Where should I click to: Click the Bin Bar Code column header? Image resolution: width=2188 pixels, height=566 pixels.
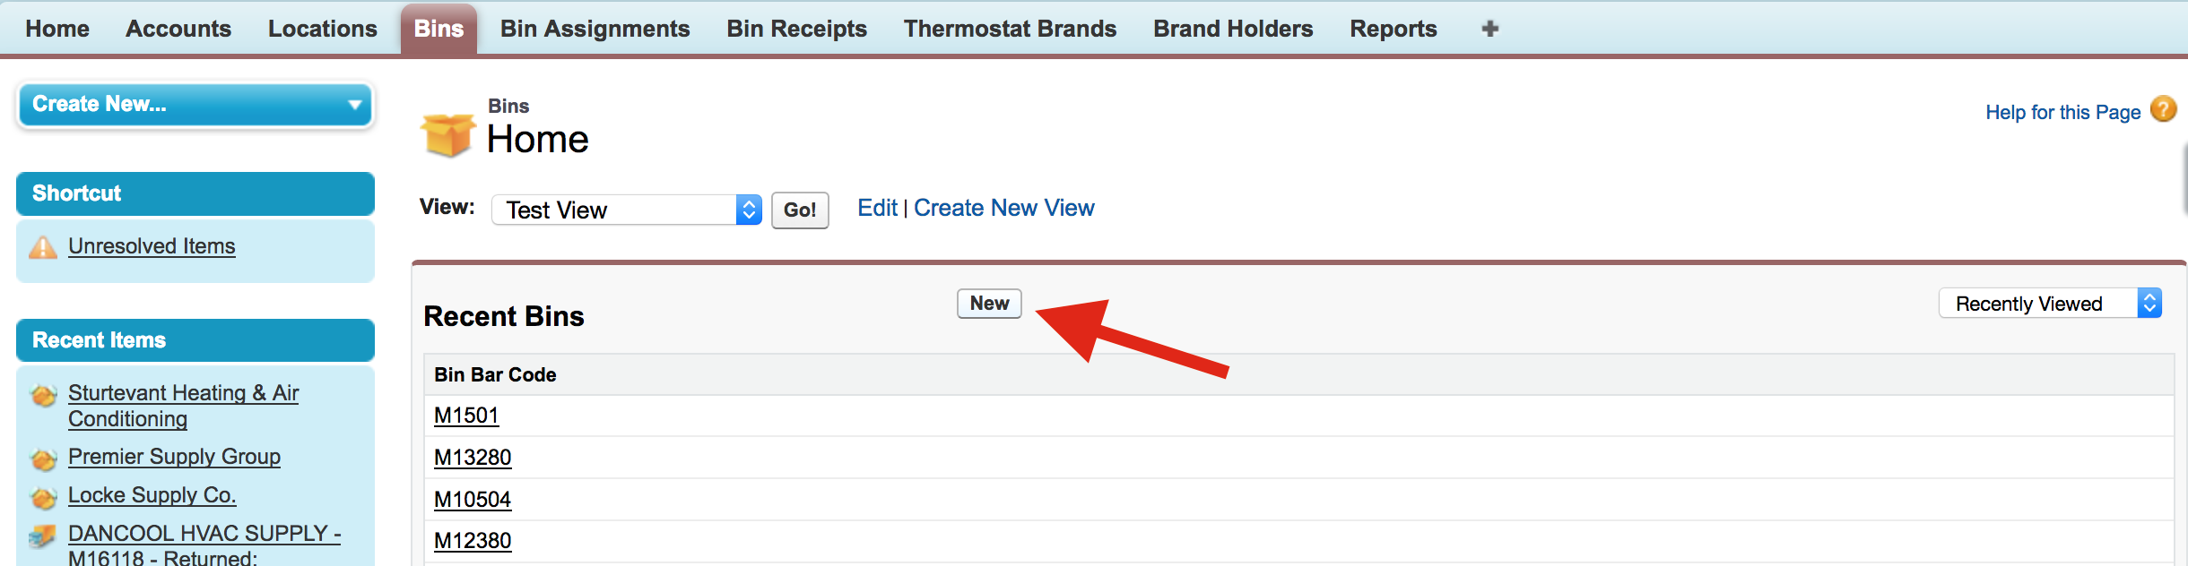[x=495, y=374]
